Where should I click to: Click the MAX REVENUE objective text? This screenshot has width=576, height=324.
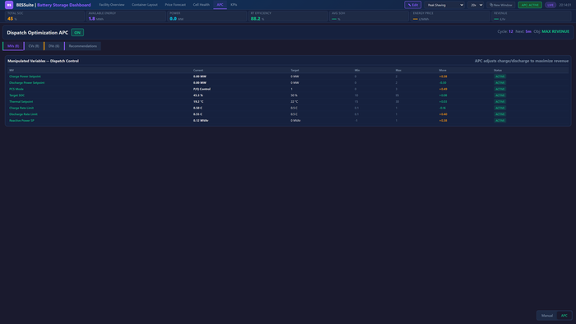pyautogui.click(x=555, y=31)
